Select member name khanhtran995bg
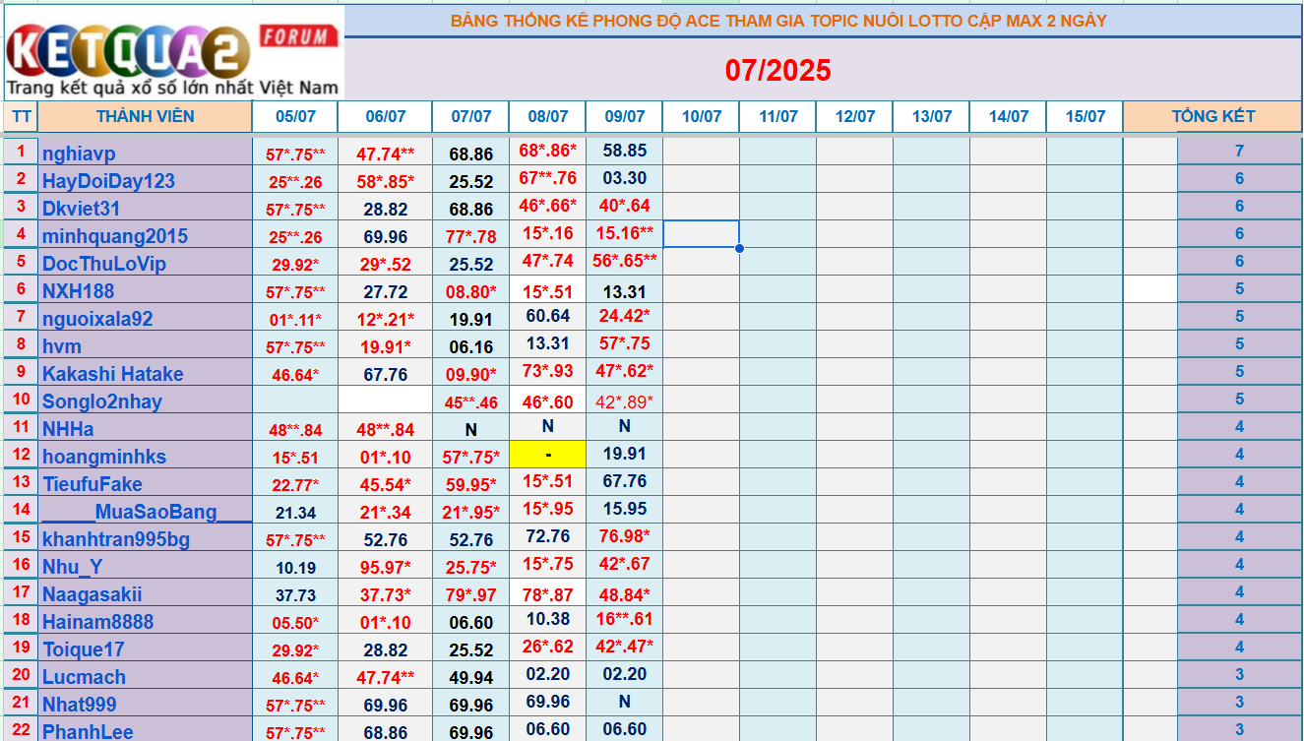The image size is (1304, 741). pyautogui.click(x=116, y=539)
